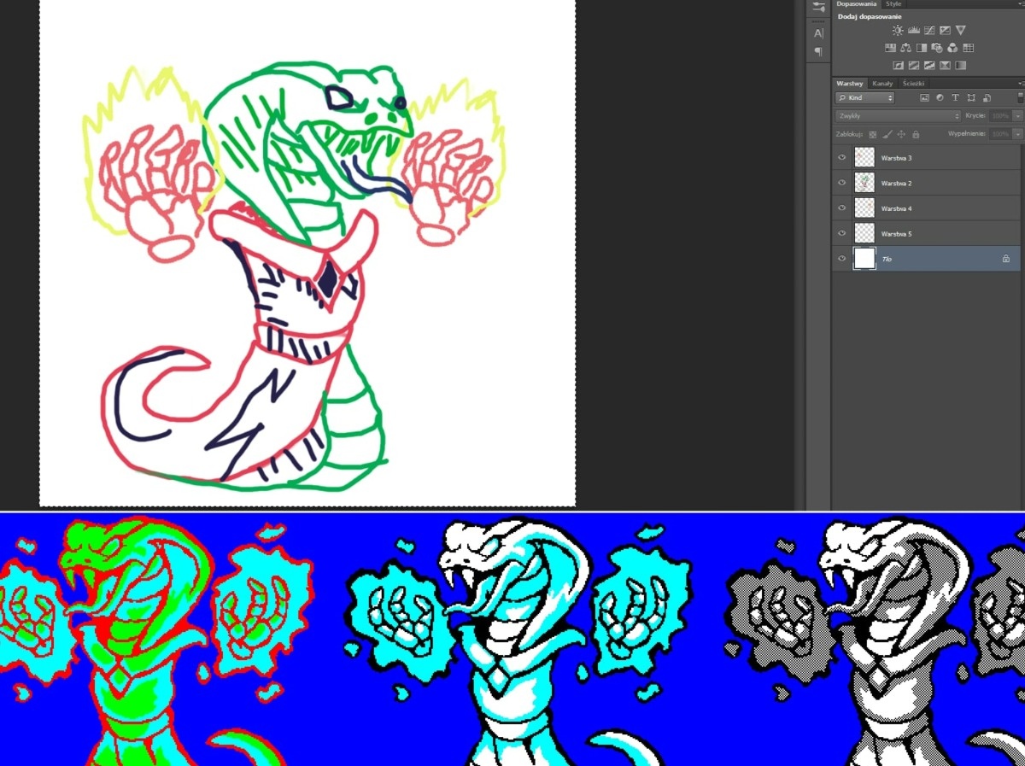Filter layers by type layers
This screenshot has width=1025, height=766.
956,97
